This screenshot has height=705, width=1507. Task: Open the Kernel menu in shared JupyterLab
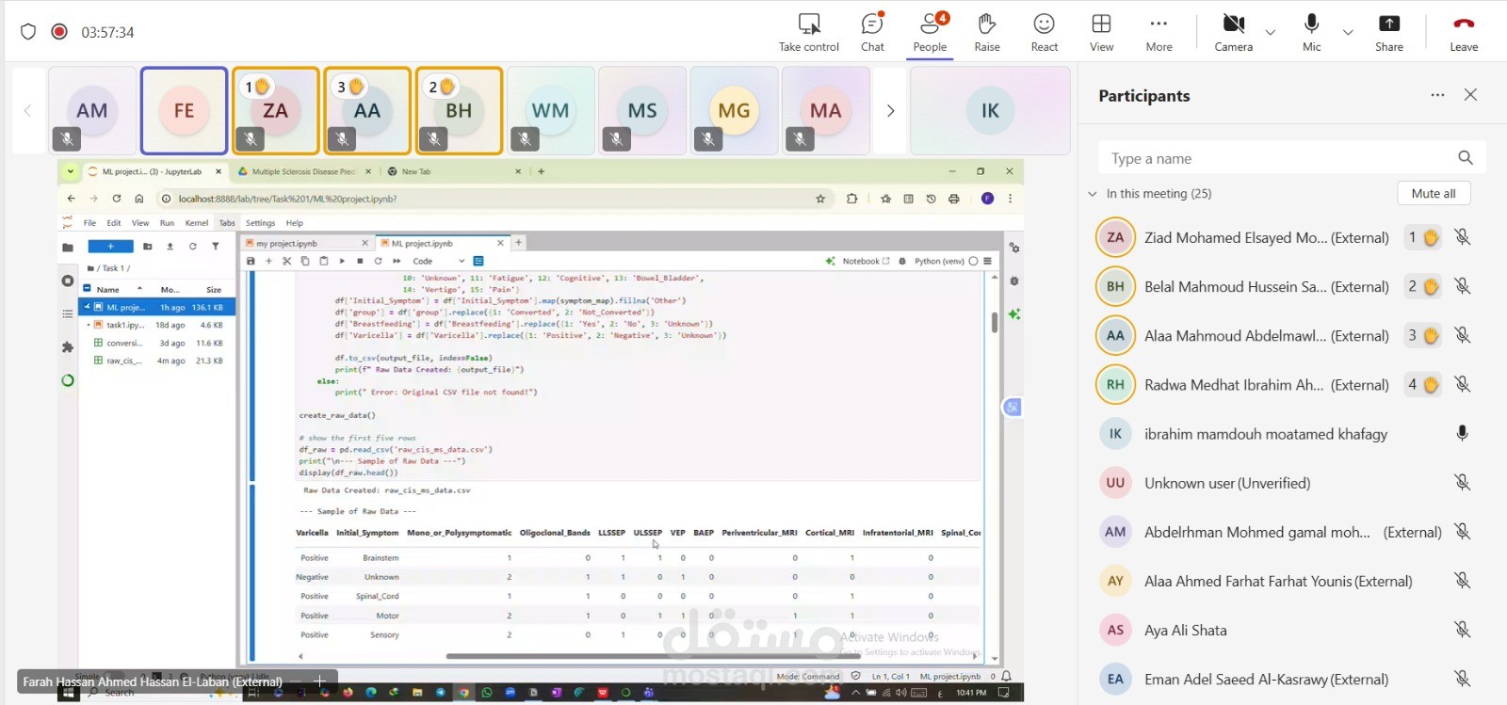(197, 223)
